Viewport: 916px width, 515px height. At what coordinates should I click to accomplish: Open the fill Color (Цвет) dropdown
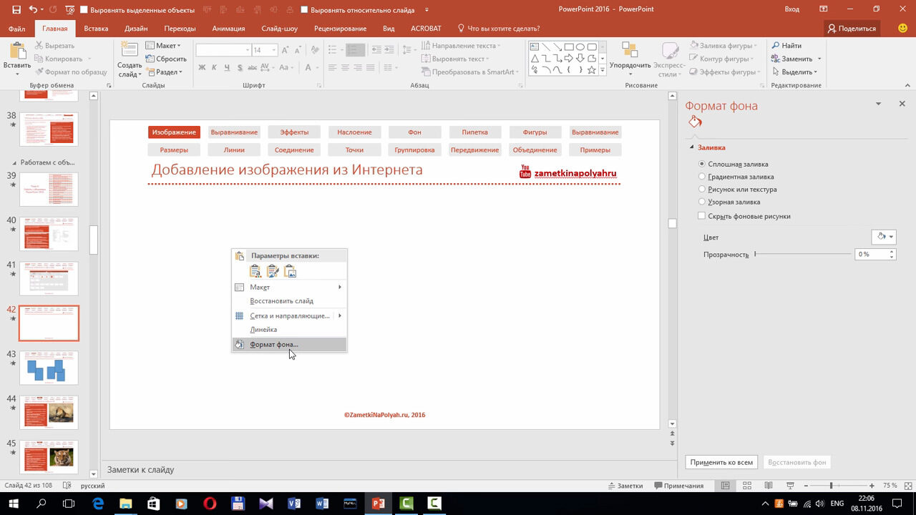(x=884, y=237)
